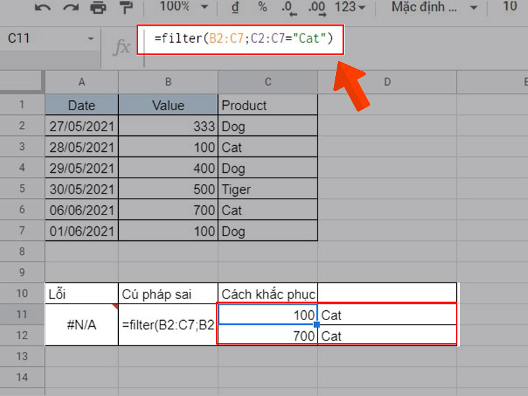Click the font size field showing 10
This screenshot has height=396, width=528.
[x=510, y=7]
